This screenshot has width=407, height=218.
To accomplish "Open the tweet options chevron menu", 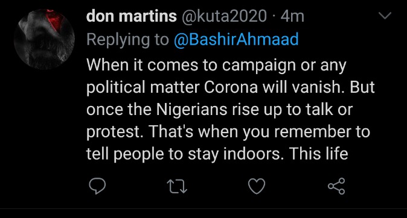I will pyautogui.click(x=385, y=16).
